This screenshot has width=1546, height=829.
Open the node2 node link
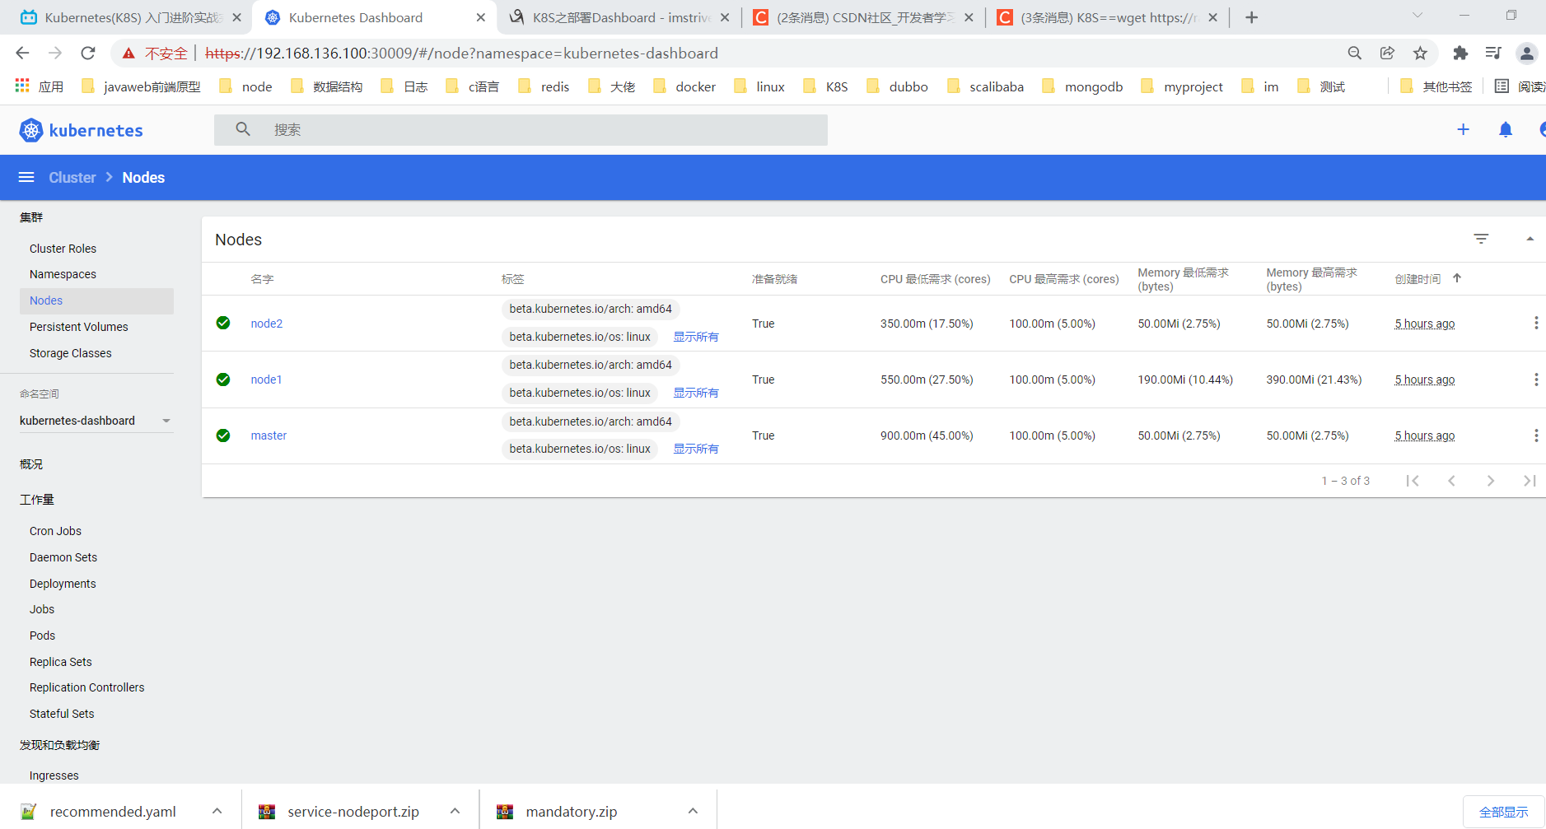click(267, 324)
